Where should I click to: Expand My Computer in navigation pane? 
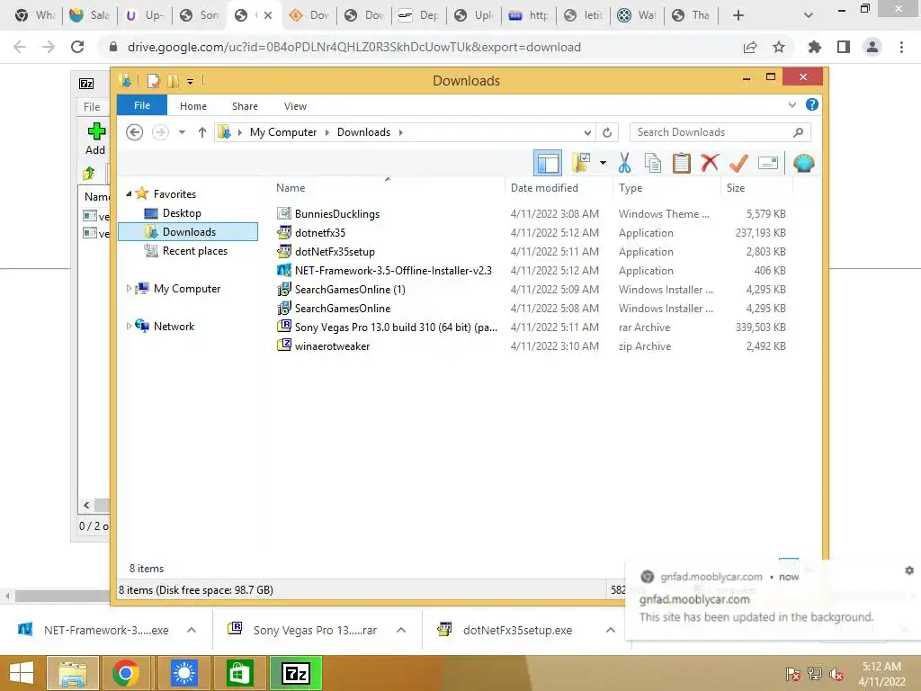pos(129,289)
